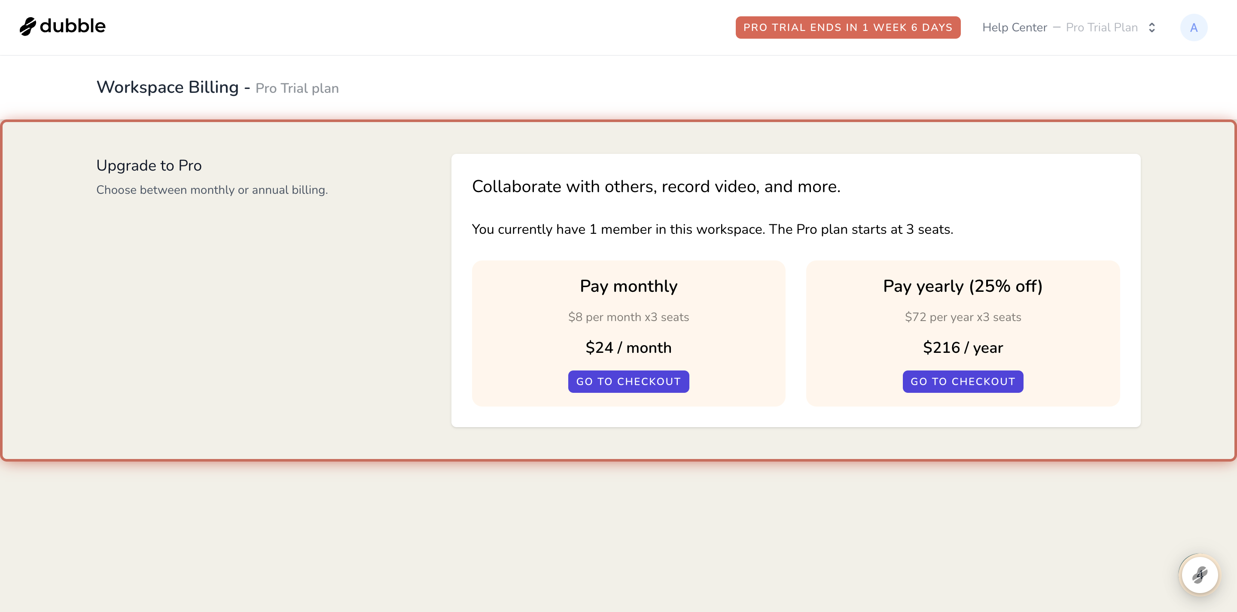Select the Pay yearly (25% off) card

(x=963, y=334)
